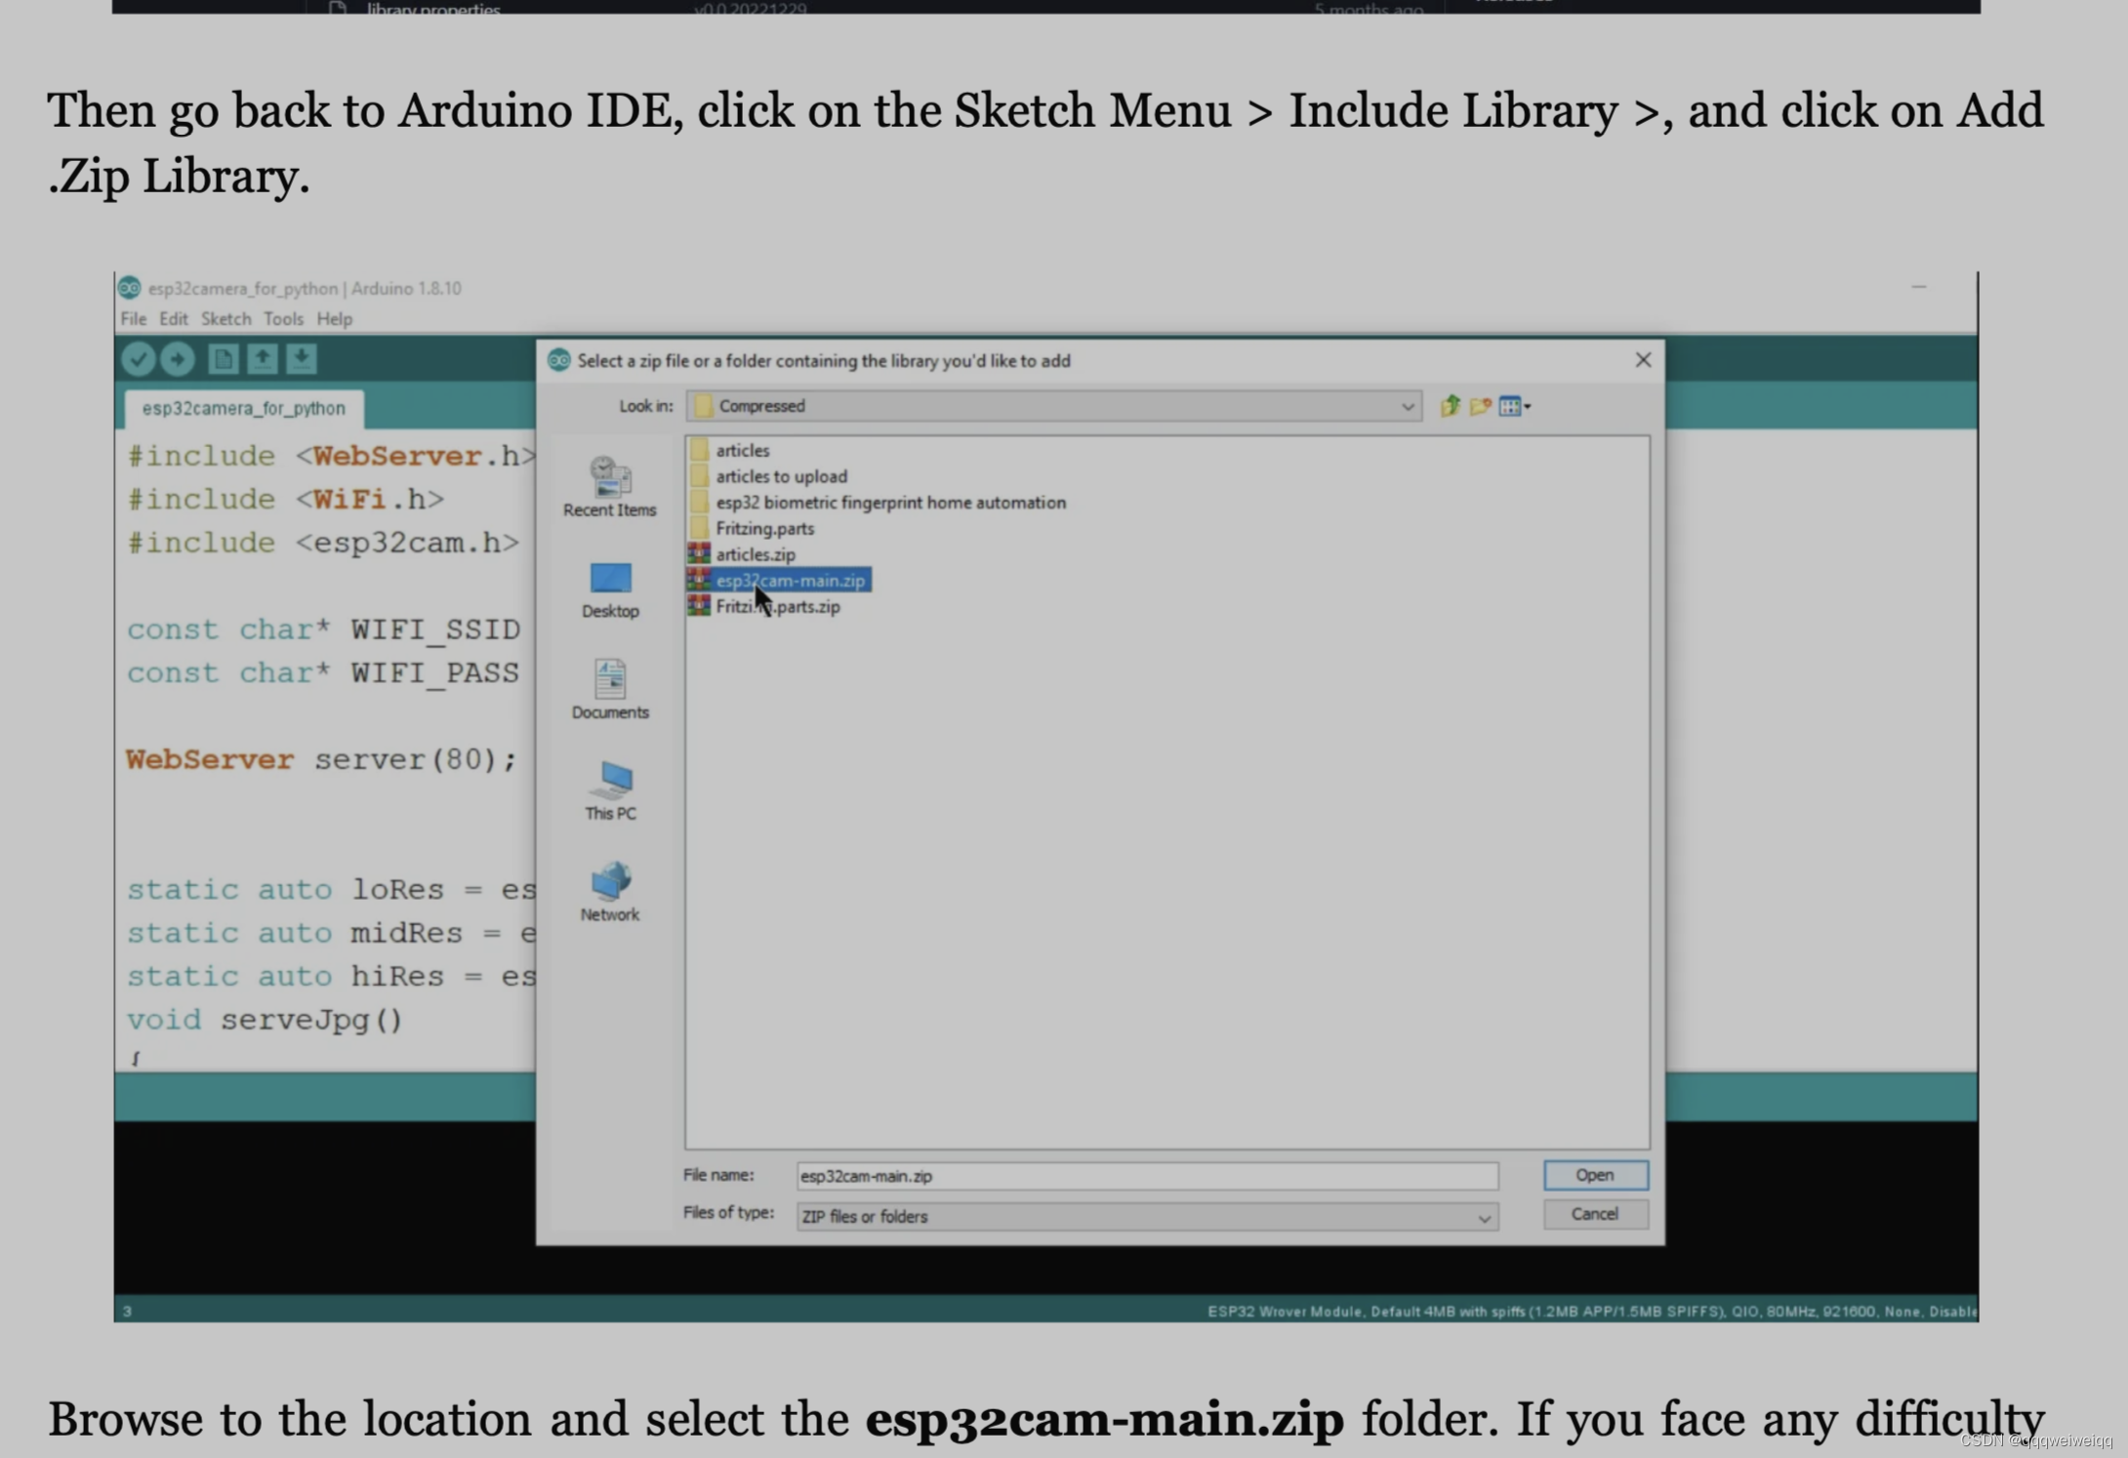Open Recent Items shortcut in sidebar
The image size is (2128, 1458).
[x=609, y=487]
